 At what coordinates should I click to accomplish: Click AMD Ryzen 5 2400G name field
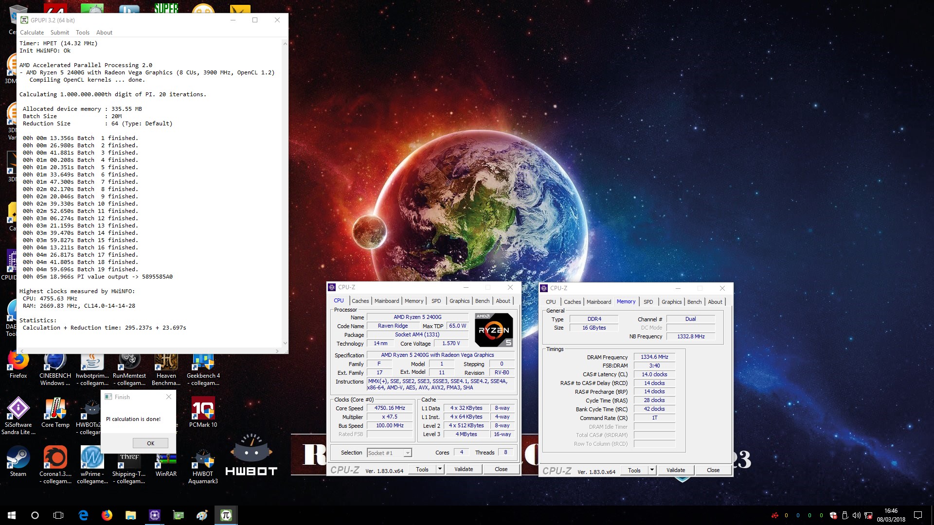[417, 317]
